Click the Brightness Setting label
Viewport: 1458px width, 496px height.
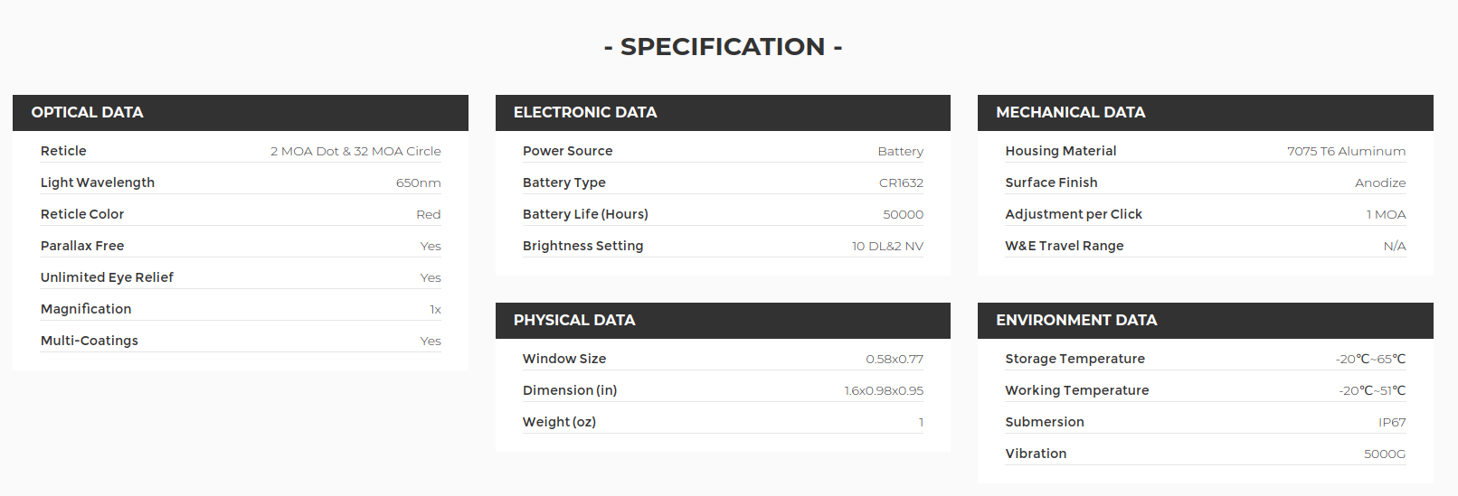[x=582, y=246]
